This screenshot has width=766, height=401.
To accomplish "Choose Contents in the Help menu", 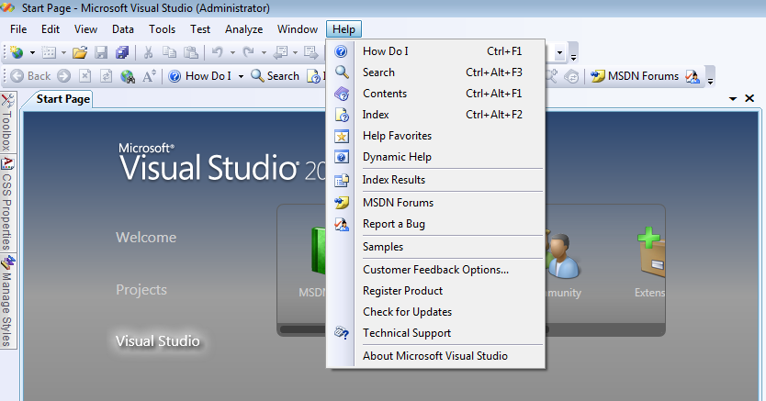I will pyautogui.click(x=435, y=94).
